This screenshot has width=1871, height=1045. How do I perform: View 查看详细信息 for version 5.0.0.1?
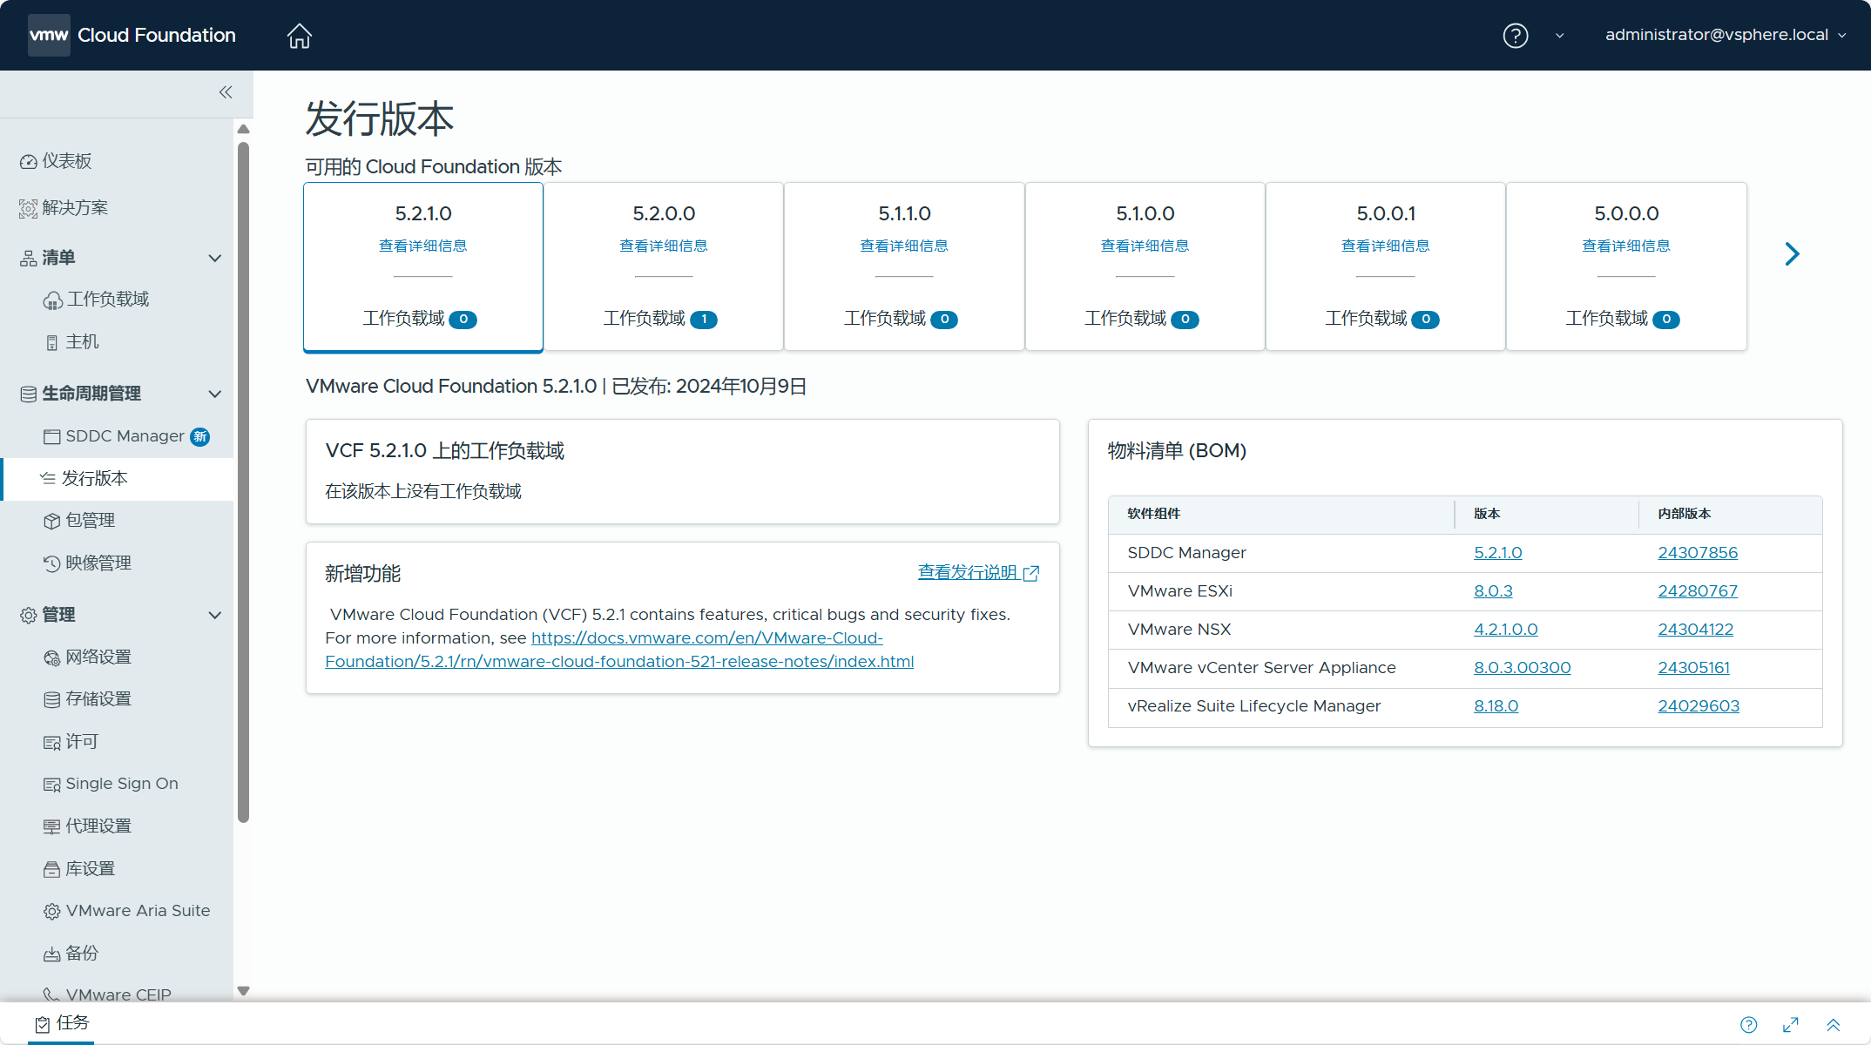(1386, 246)
